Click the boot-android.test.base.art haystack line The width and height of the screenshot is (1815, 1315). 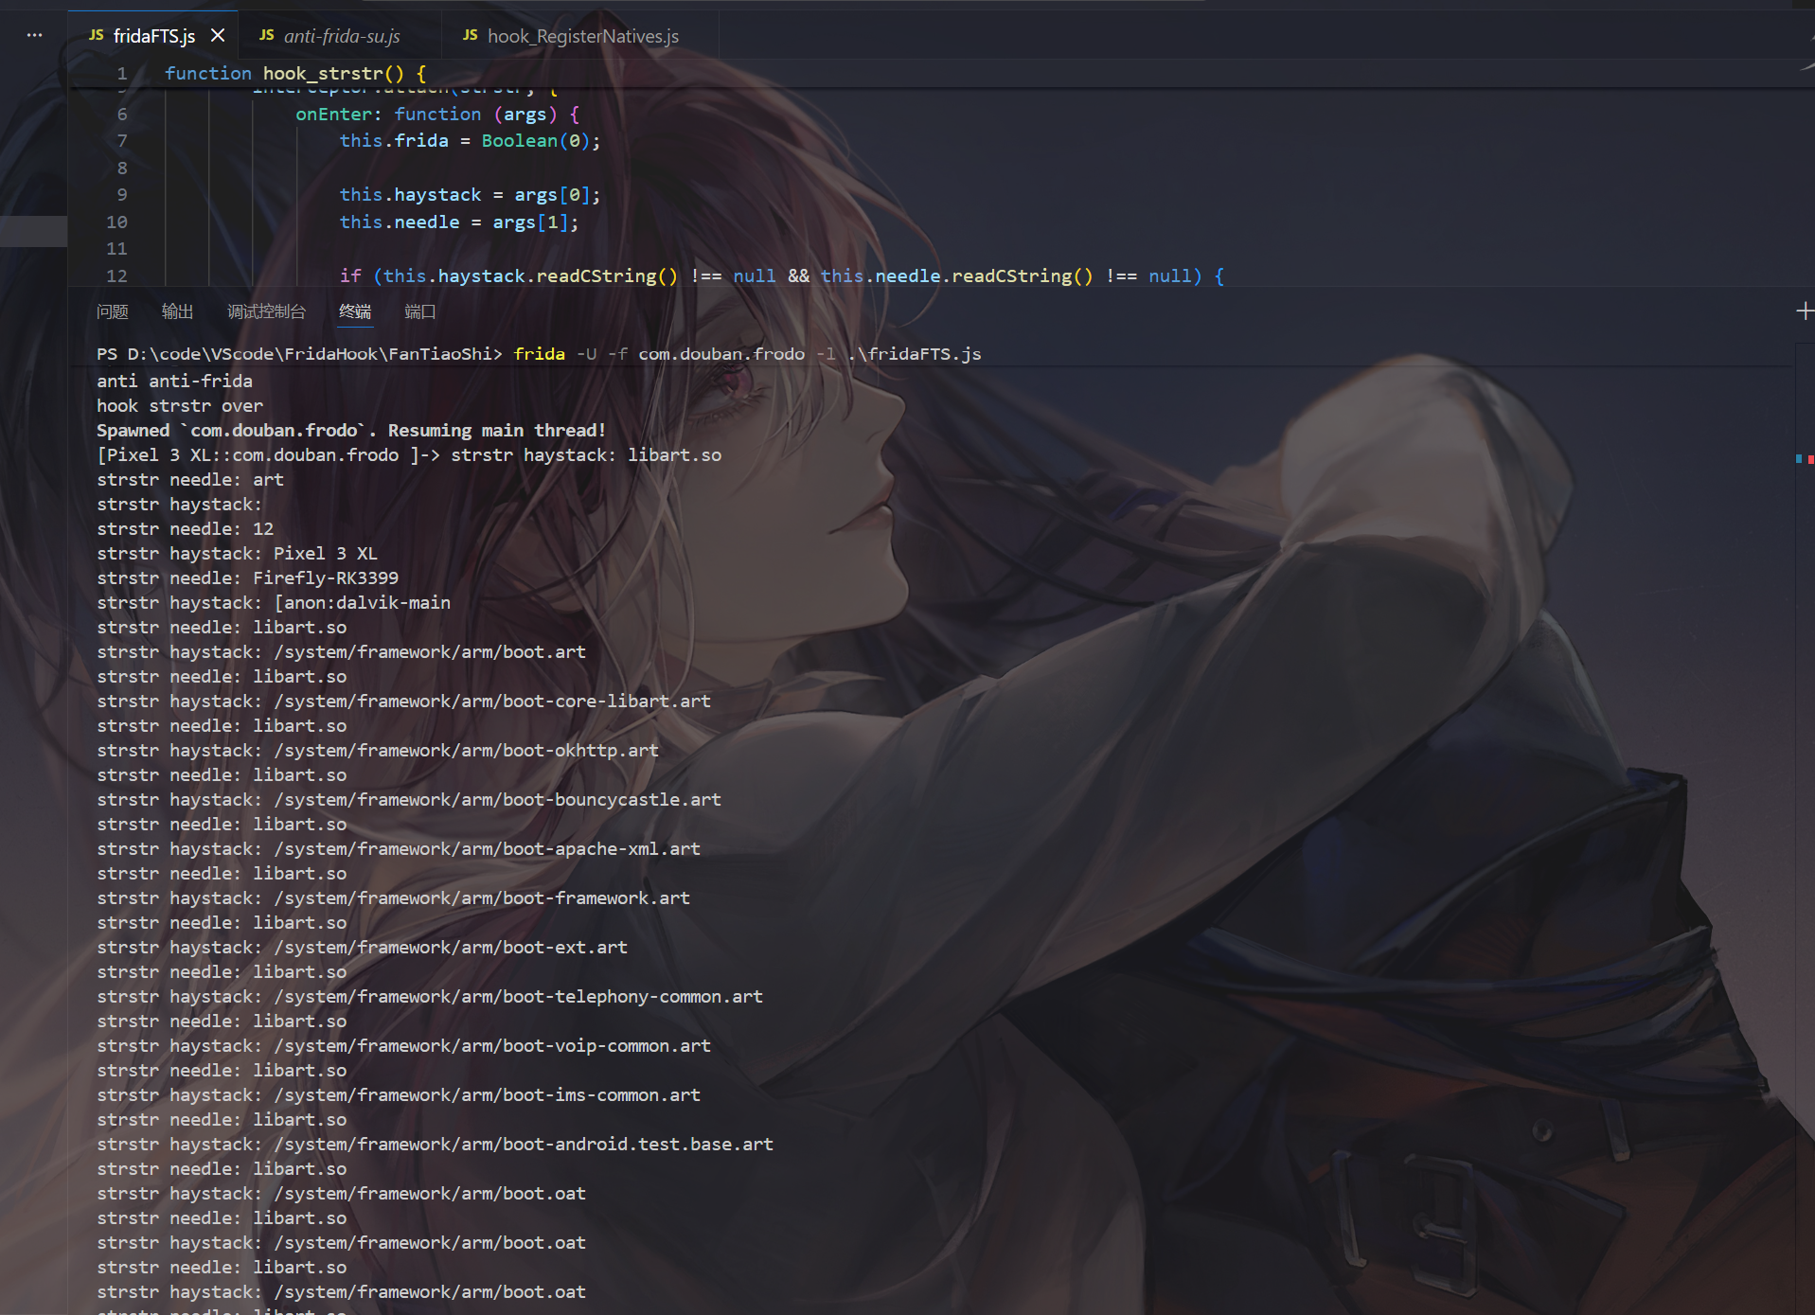[435, 1144]
